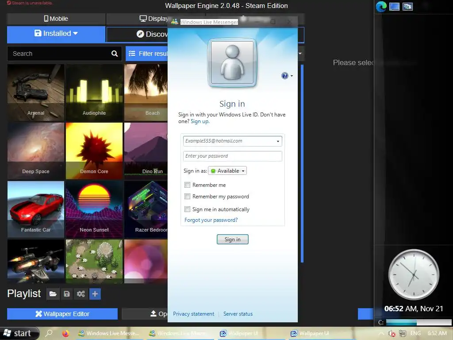Open first Windows Live Messenger taskbar item
Viewport: 453px width, 340px height.
click(x=108, y=333)
